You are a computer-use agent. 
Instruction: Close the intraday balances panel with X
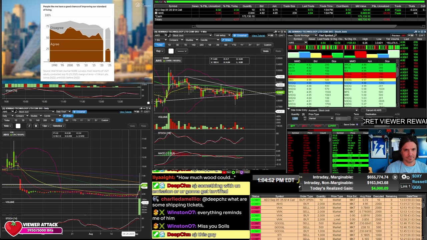[x=395, y=177]
